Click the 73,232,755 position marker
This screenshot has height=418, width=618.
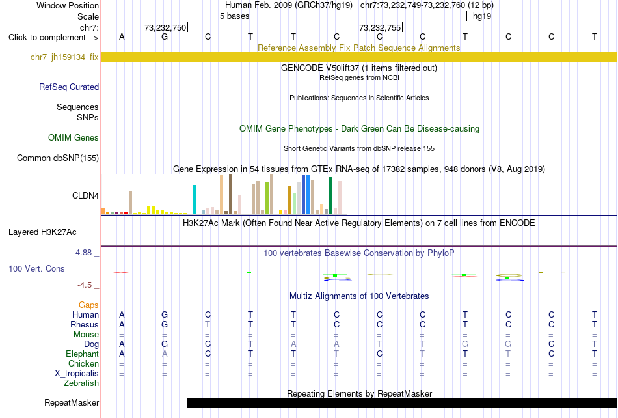(x=379, y=27)
